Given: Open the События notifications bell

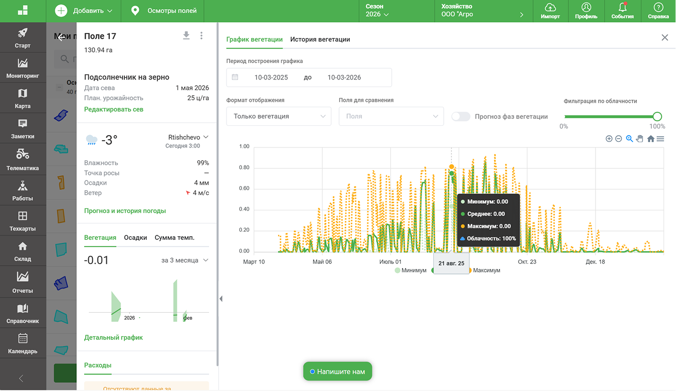Looking at the screenshot, I should pos(622,11).
